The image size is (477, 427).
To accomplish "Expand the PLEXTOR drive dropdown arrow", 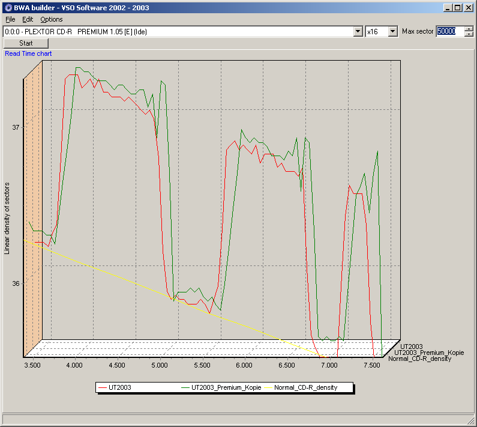I will 358,31.
